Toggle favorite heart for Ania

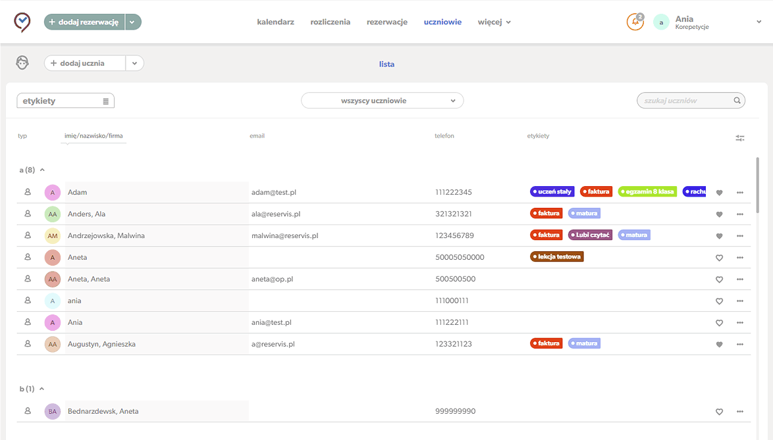[719, 323]
